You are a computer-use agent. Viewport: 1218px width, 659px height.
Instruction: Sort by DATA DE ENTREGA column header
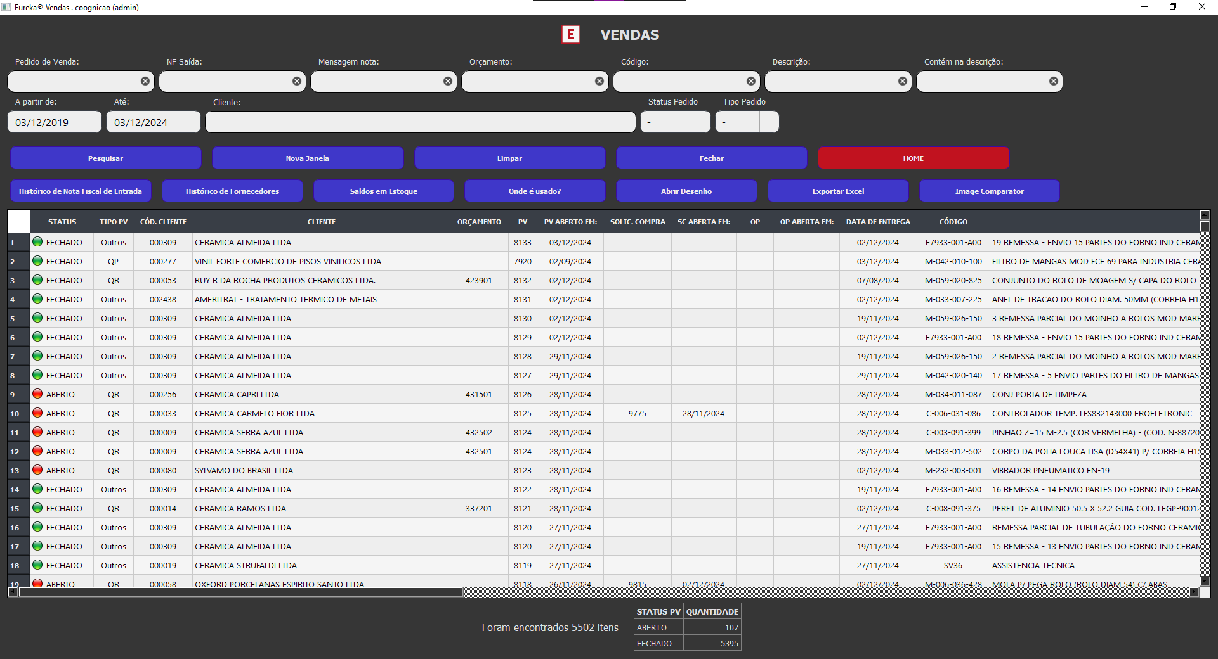click(x=878, y=222)
